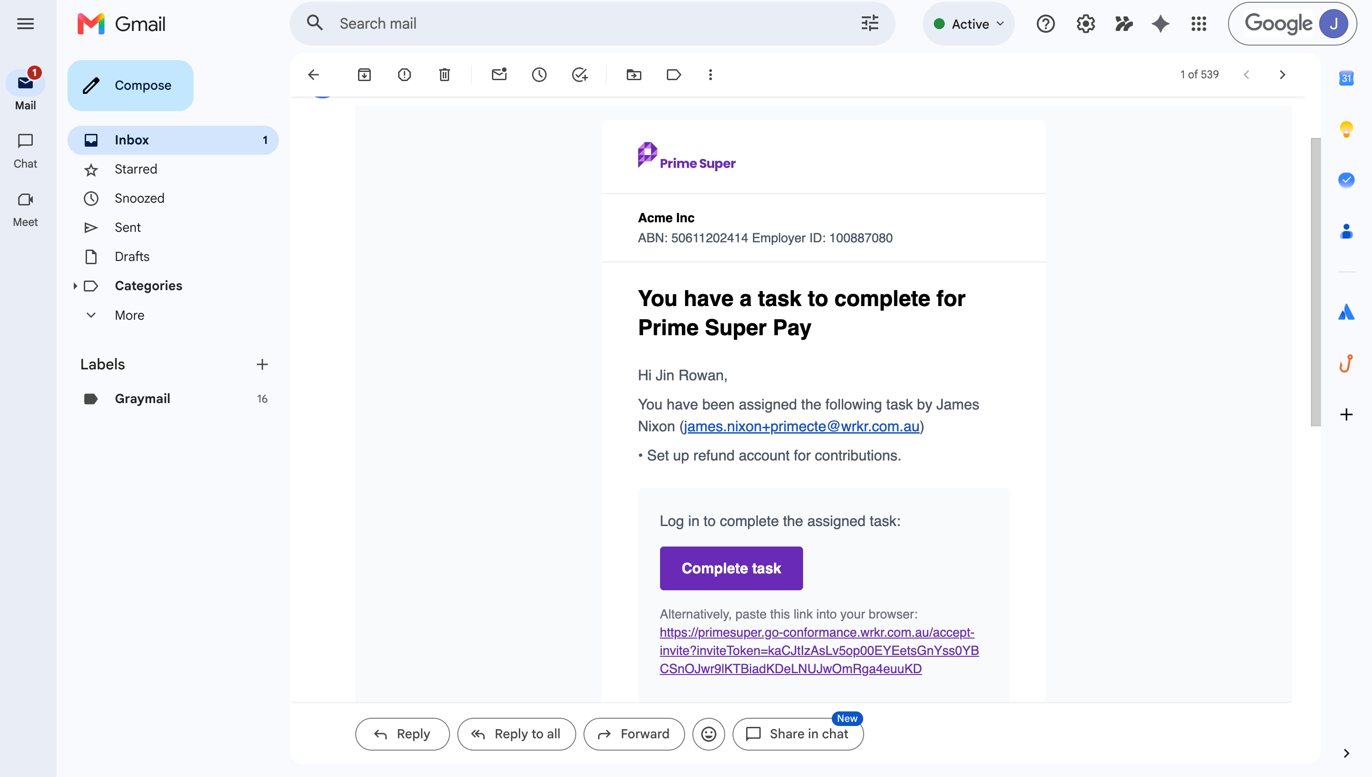
Task: Open the Gemini sparkle icon
Action: pyautogui.click(x=1160, y=24)
